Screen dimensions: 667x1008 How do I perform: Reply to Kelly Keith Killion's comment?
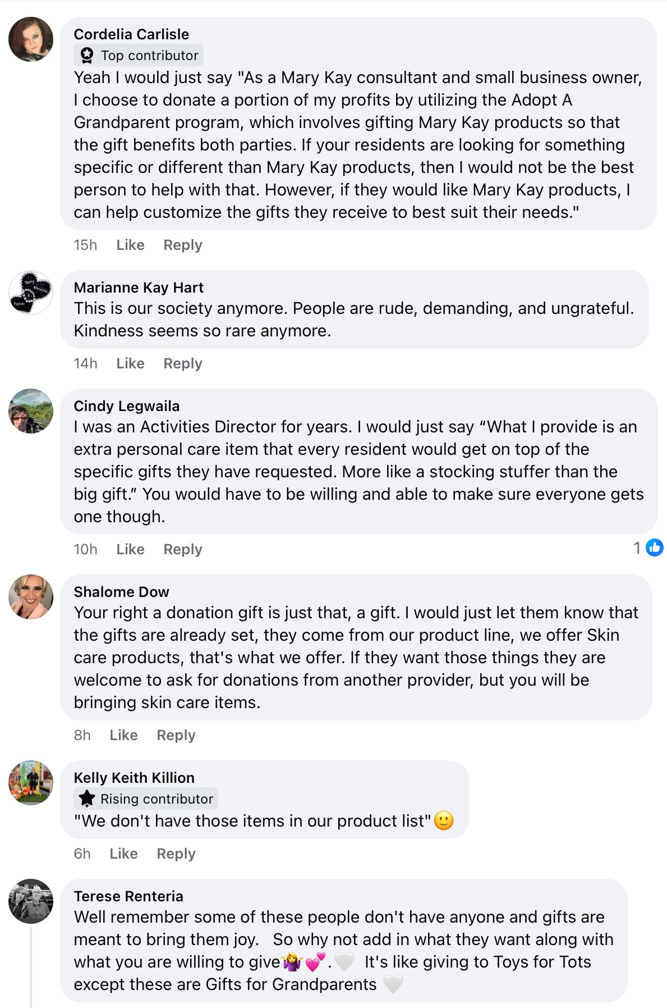[x=176, y=854]
